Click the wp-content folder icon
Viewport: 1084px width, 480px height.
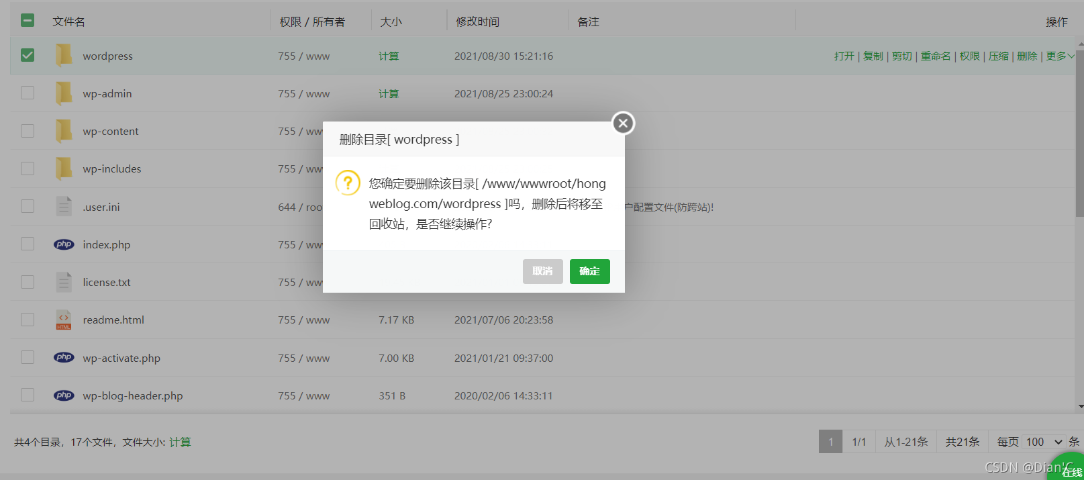(x=64, y=131)
